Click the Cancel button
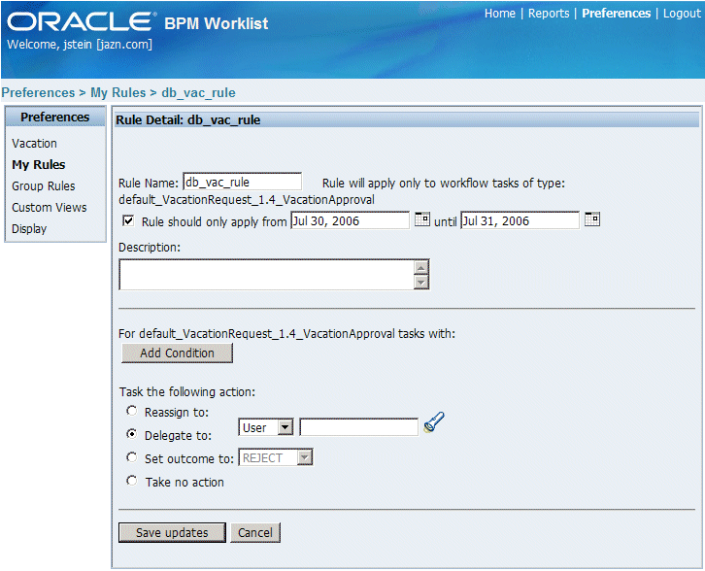Image resolution: width=705 pixels, height=571 pixels. 255,533
